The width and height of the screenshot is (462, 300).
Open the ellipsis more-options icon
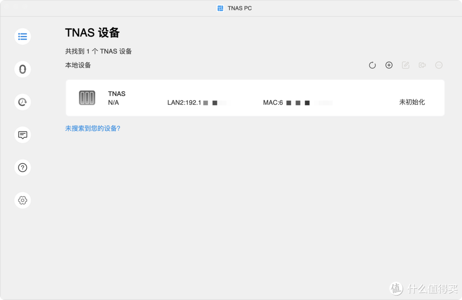pyautogui.click(x=439, y=65)
